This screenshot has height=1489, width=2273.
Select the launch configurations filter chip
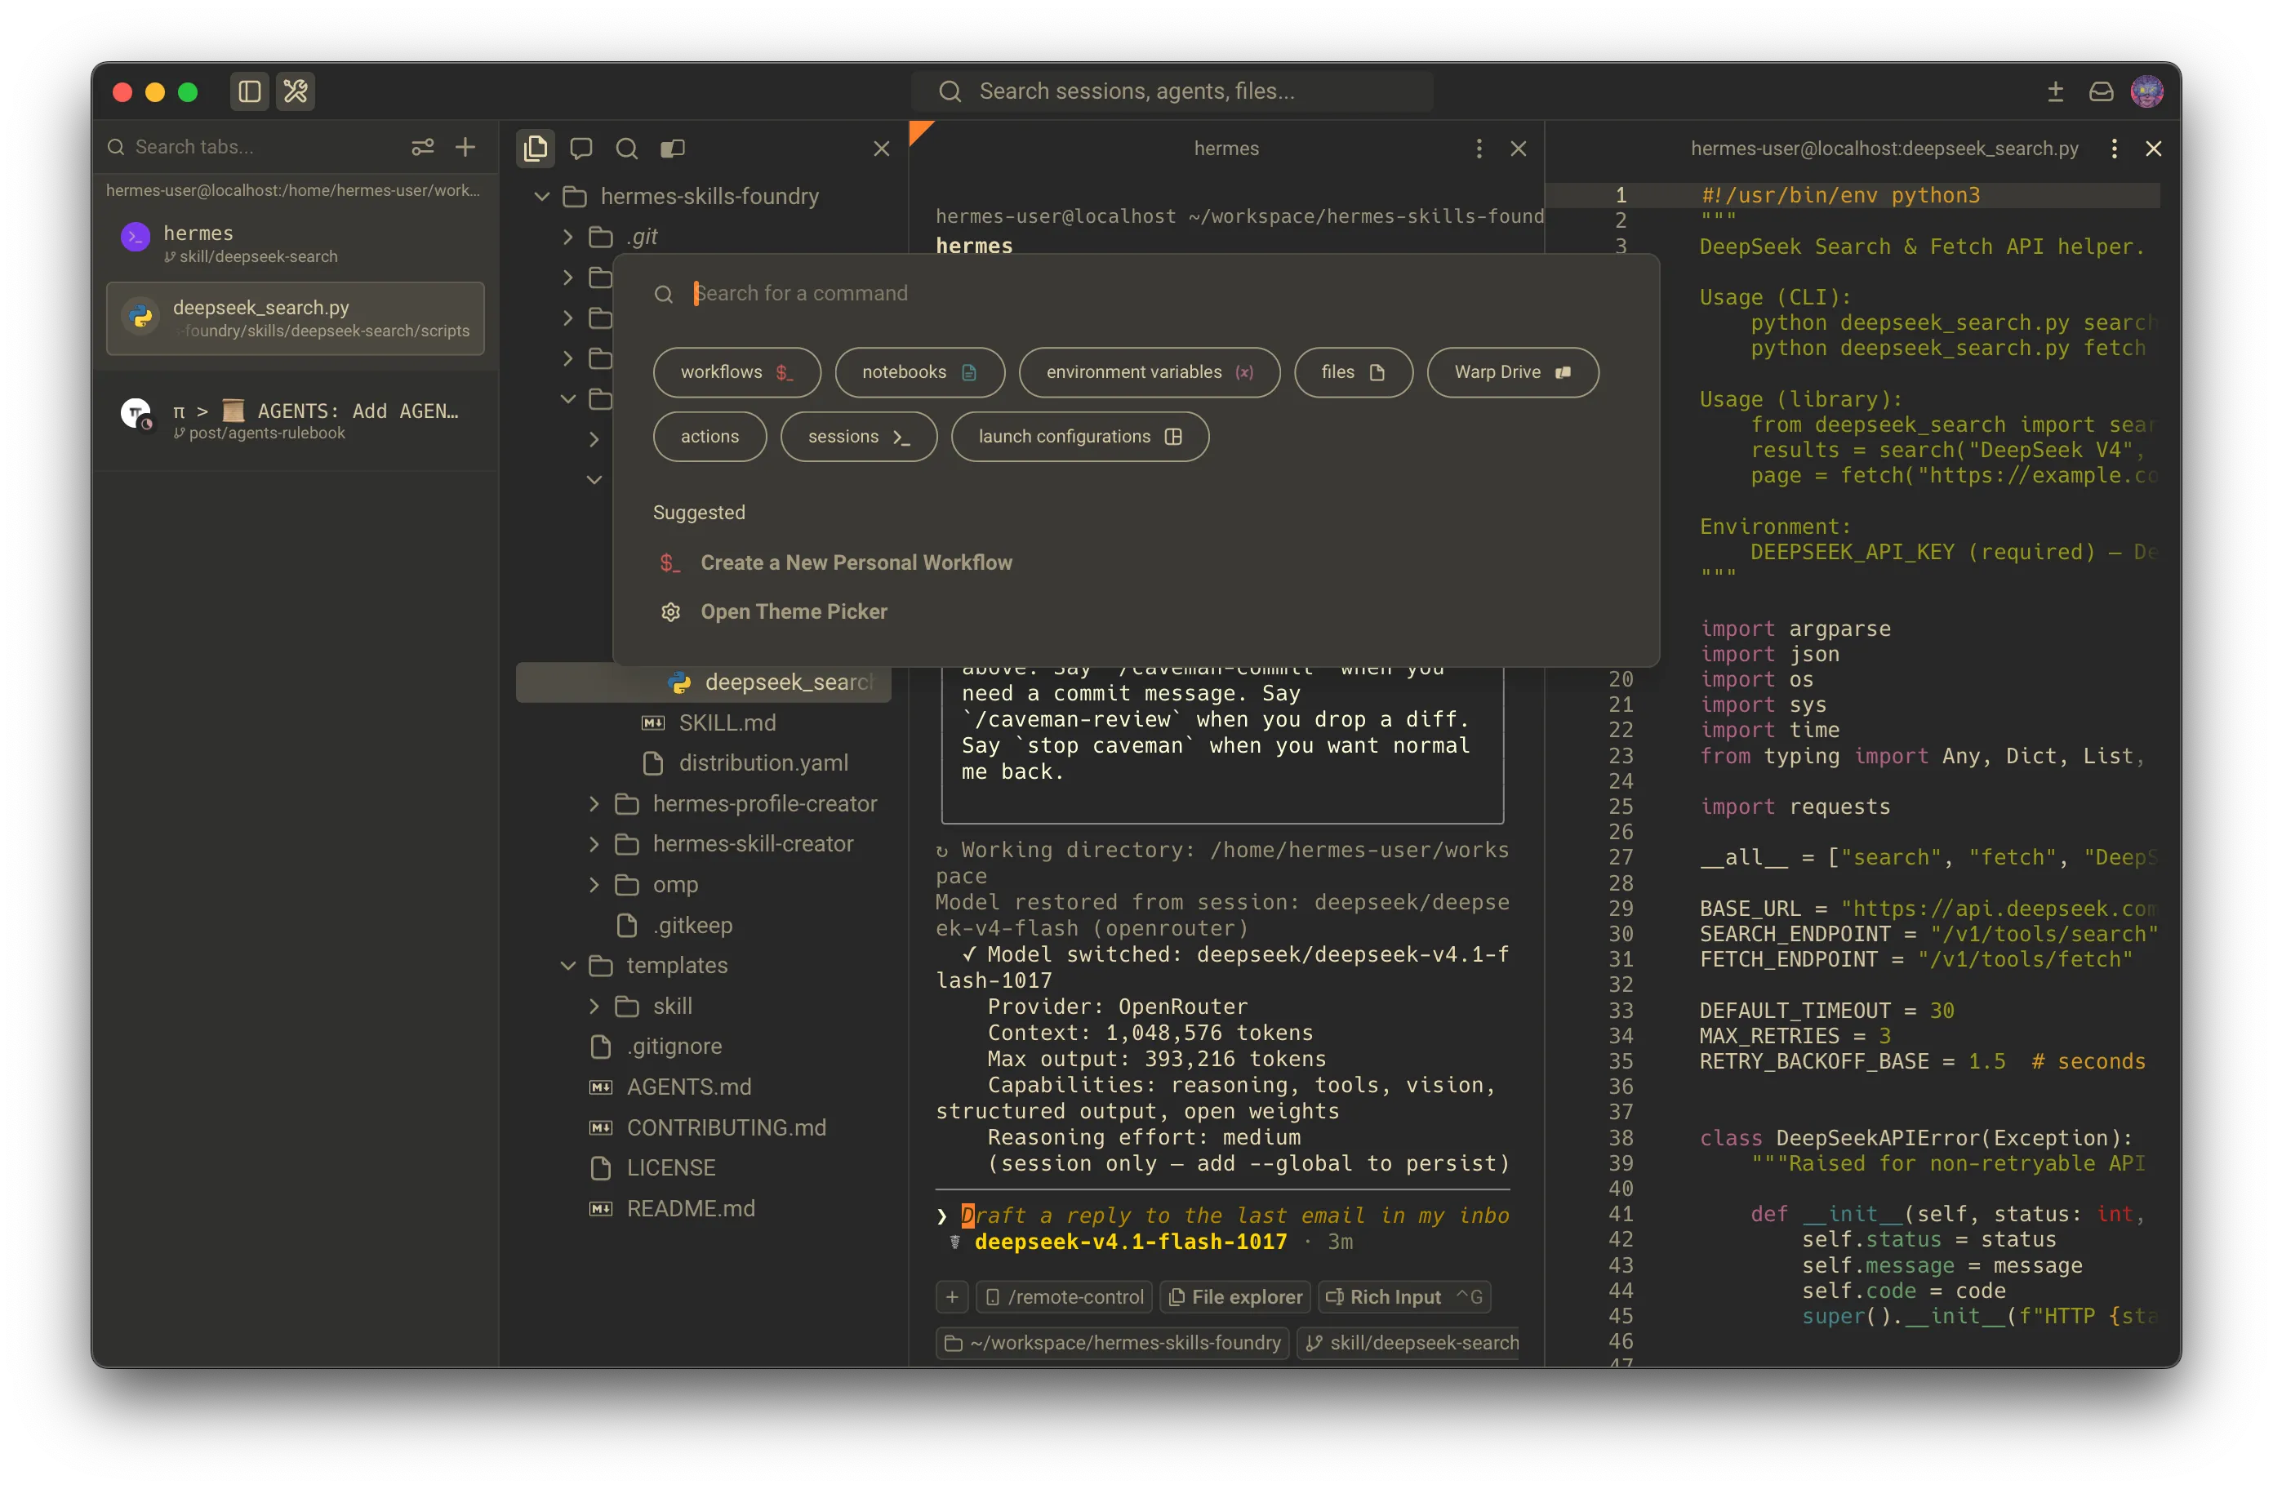point(1079,437)
